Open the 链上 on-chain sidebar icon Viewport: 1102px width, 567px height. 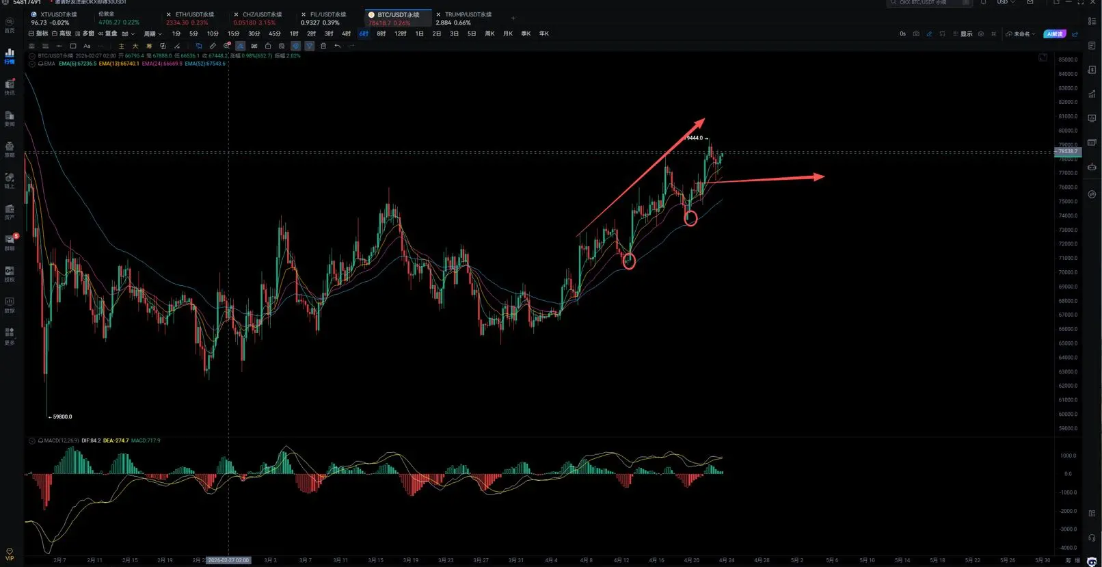(10, 181)
